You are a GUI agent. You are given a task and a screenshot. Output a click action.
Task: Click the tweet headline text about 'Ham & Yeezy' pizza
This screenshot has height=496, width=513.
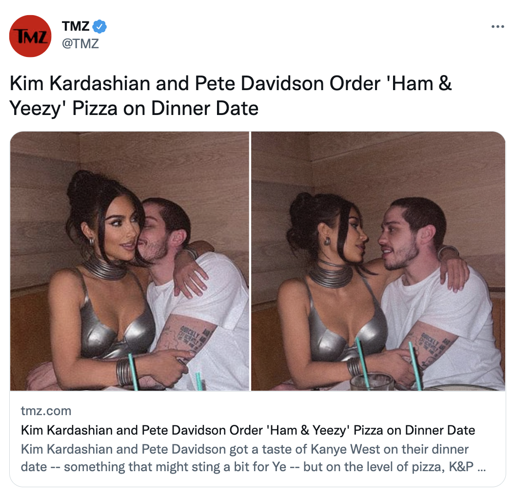(x=231, y=95)
